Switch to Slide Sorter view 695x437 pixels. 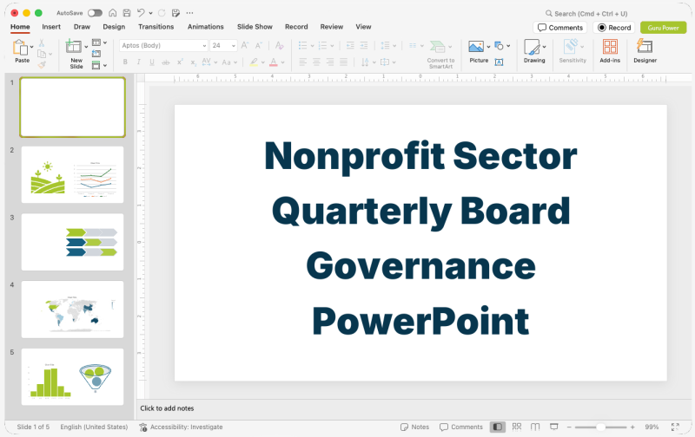click(x=517, y=427)
